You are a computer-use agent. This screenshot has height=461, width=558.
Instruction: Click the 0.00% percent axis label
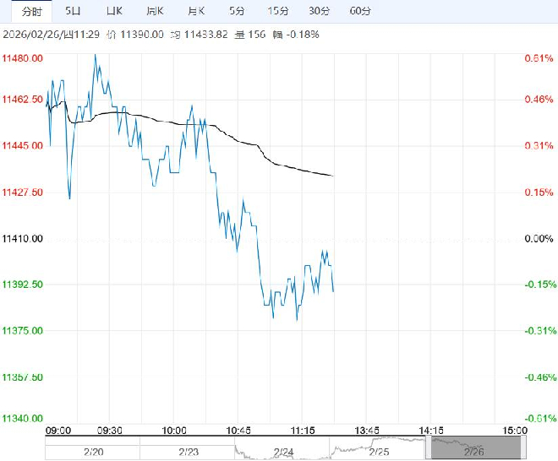[x=538, y=239]
